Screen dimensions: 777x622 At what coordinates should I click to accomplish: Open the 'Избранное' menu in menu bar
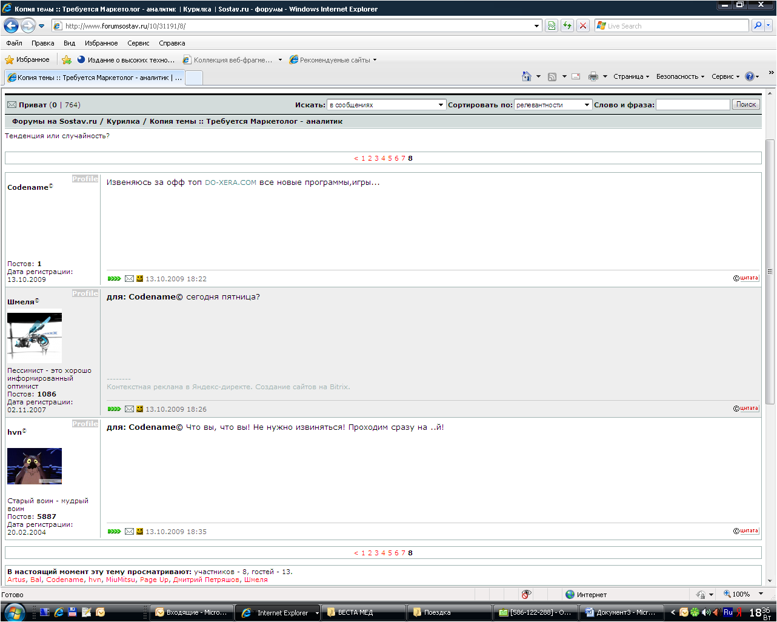[101, 43]
